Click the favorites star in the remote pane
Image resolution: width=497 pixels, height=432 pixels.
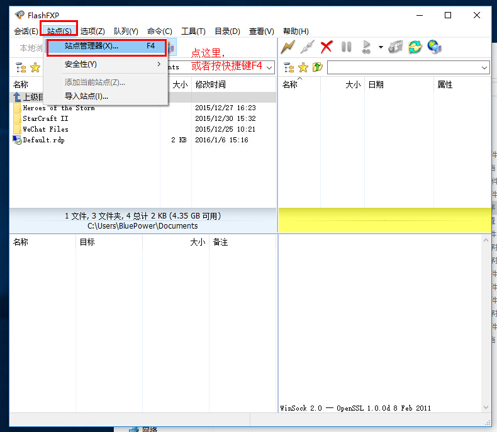tap(303, 67)
